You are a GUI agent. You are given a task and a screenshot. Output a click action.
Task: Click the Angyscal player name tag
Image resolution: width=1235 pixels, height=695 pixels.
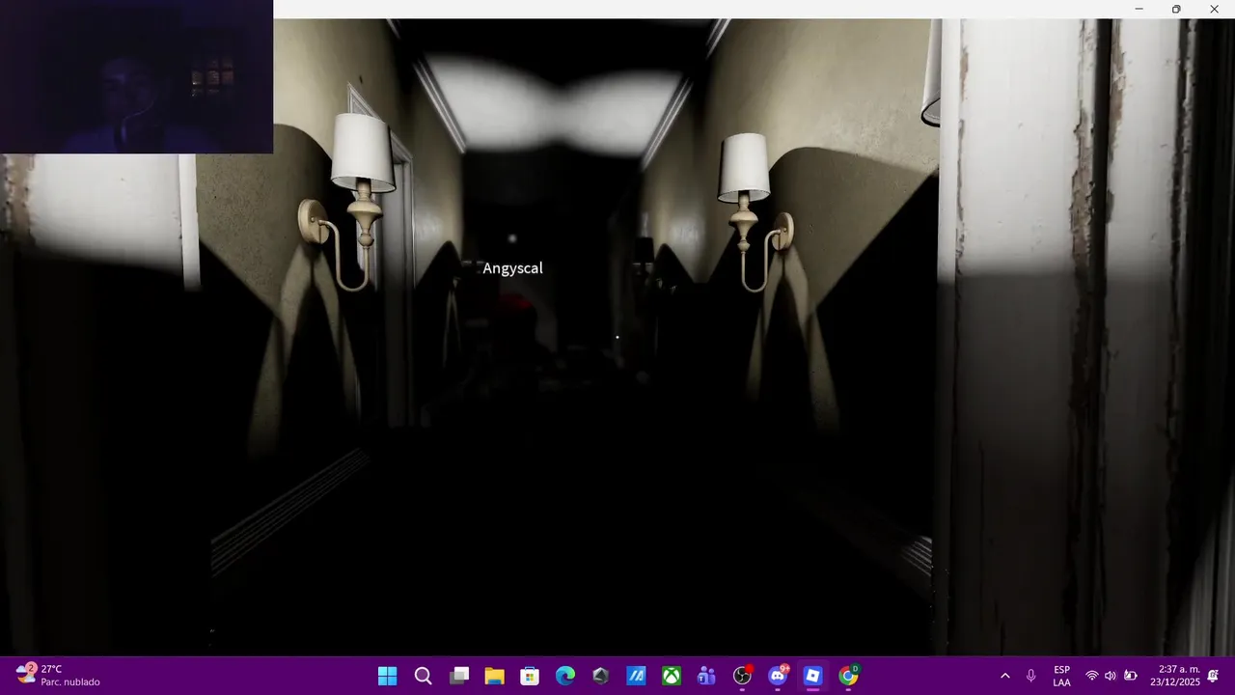[x=512, y=268]
